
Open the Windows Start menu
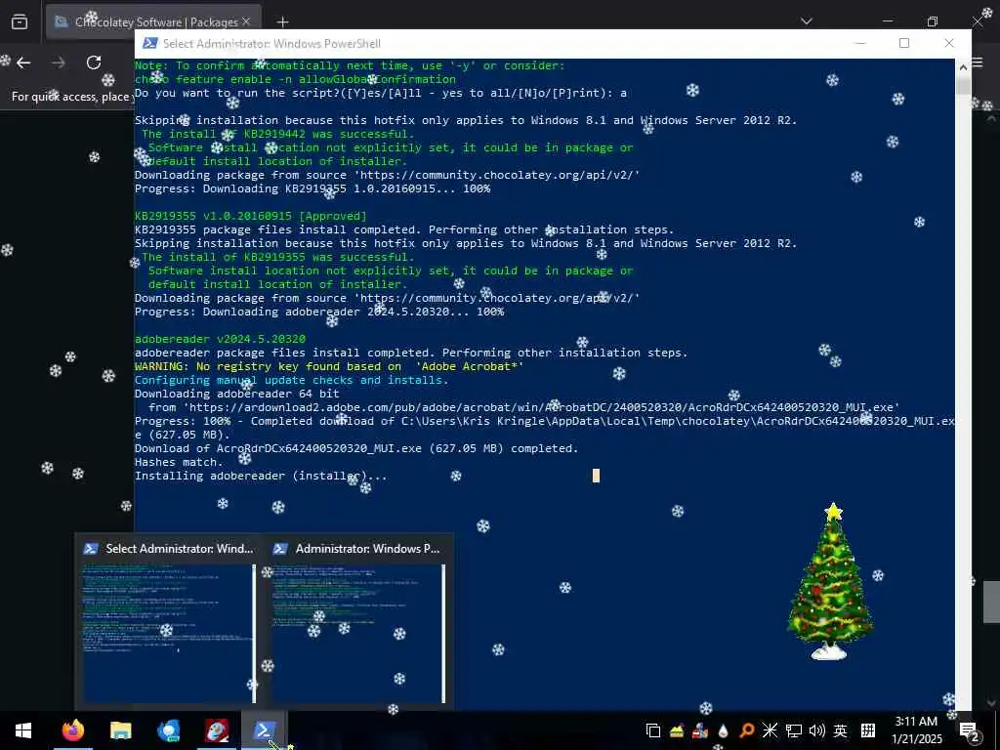click(23, 730)
